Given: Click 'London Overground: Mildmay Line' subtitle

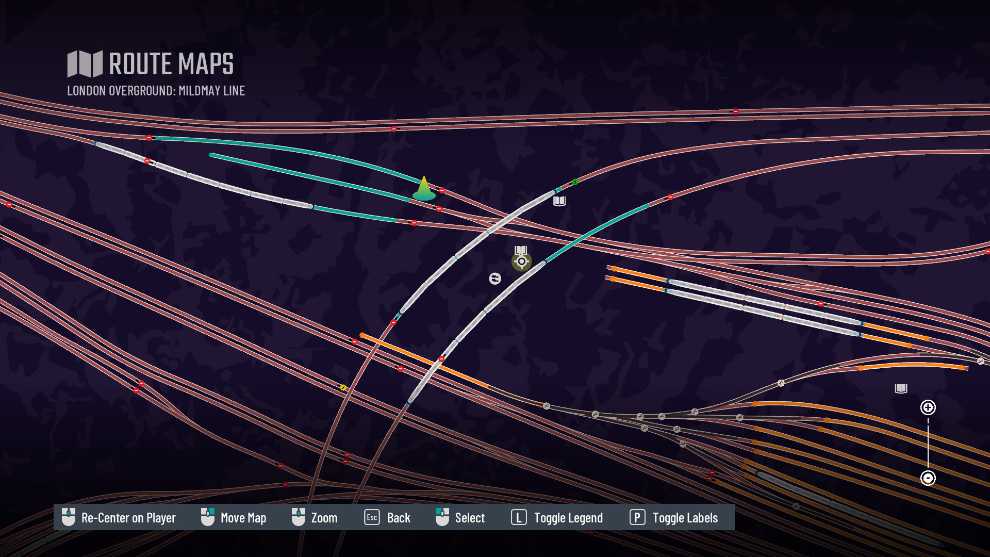Looking at the screenshot, I should (x=156, y=91).
